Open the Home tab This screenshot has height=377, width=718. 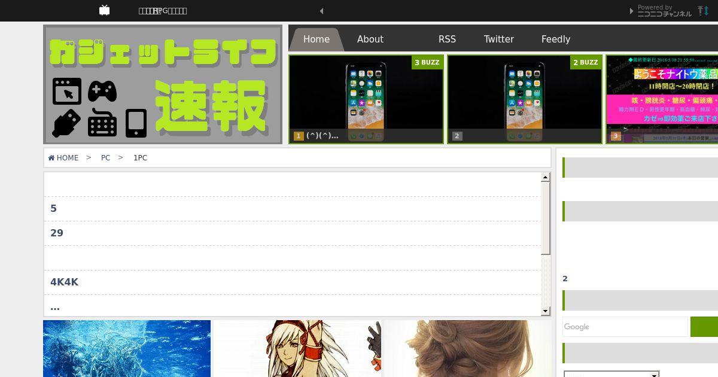317,39
